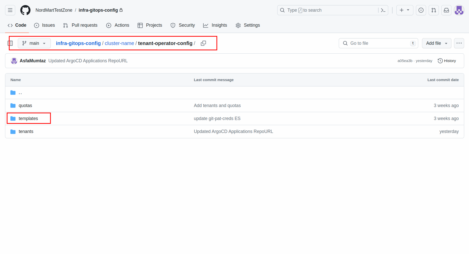Open more options ellipsis menu
This screenshot has width=469, height=254.
pyautogui.click(x=459, y=43)
